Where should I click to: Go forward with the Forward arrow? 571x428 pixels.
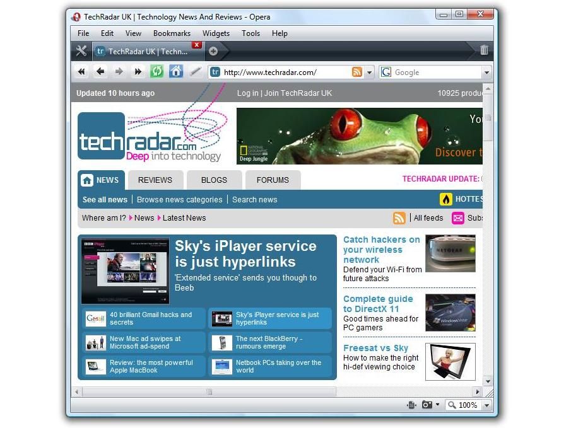click(x=119, y=72)
